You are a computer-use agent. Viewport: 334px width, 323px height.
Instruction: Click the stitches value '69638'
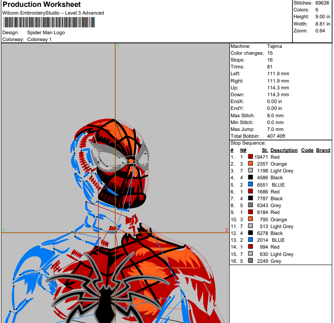322,3
